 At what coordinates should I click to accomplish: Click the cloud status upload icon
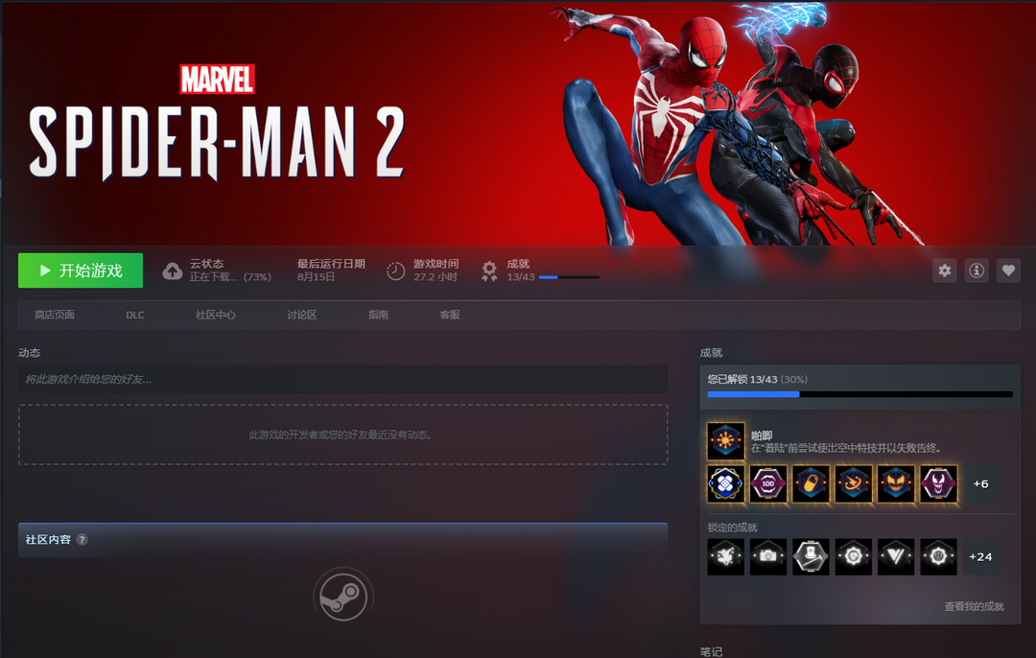pos(173,270)
